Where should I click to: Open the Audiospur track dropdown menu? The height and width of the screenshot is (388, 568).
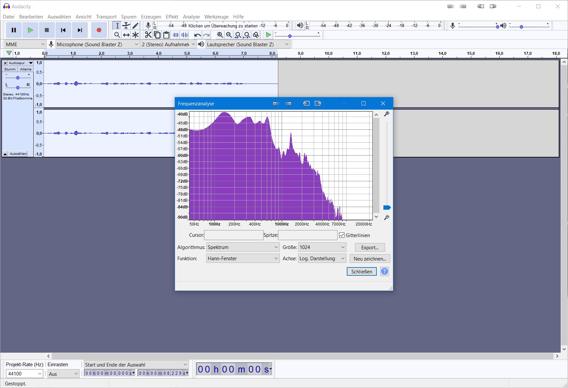pos(21,63)
